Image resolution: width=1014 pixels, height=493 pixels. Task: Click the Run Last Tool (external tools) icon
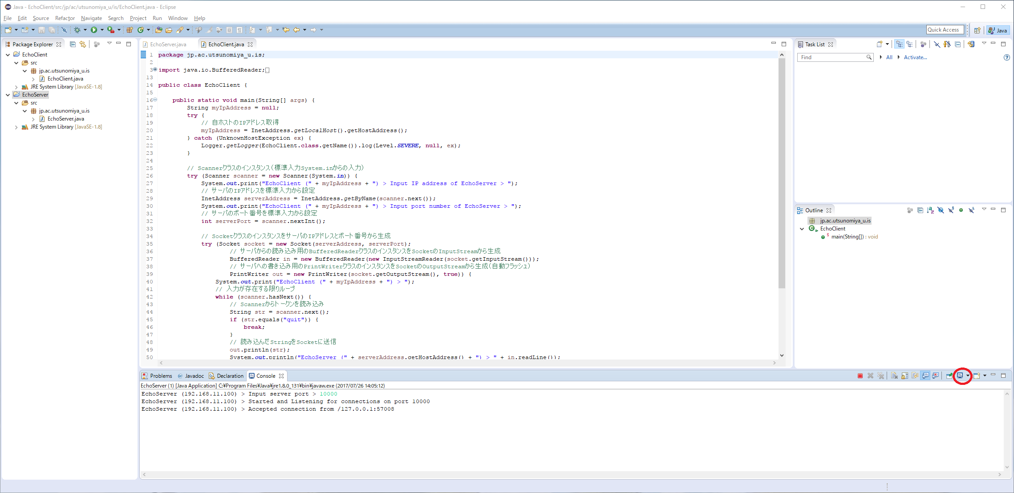click(x=111, y=30)
